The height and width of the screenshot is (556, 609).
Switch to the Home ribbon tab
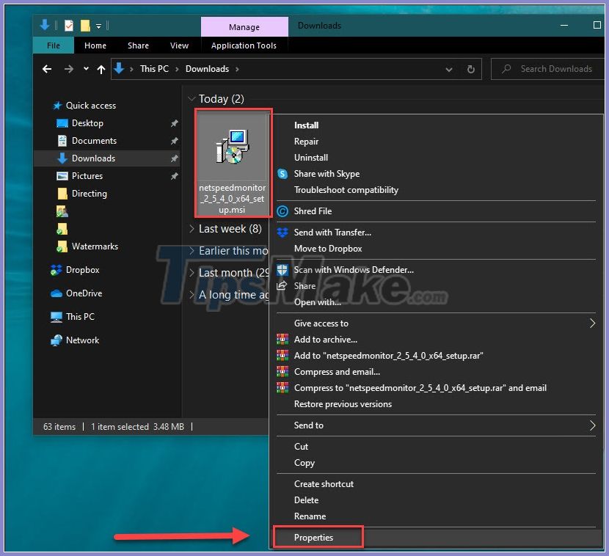[x=95, y=45]
